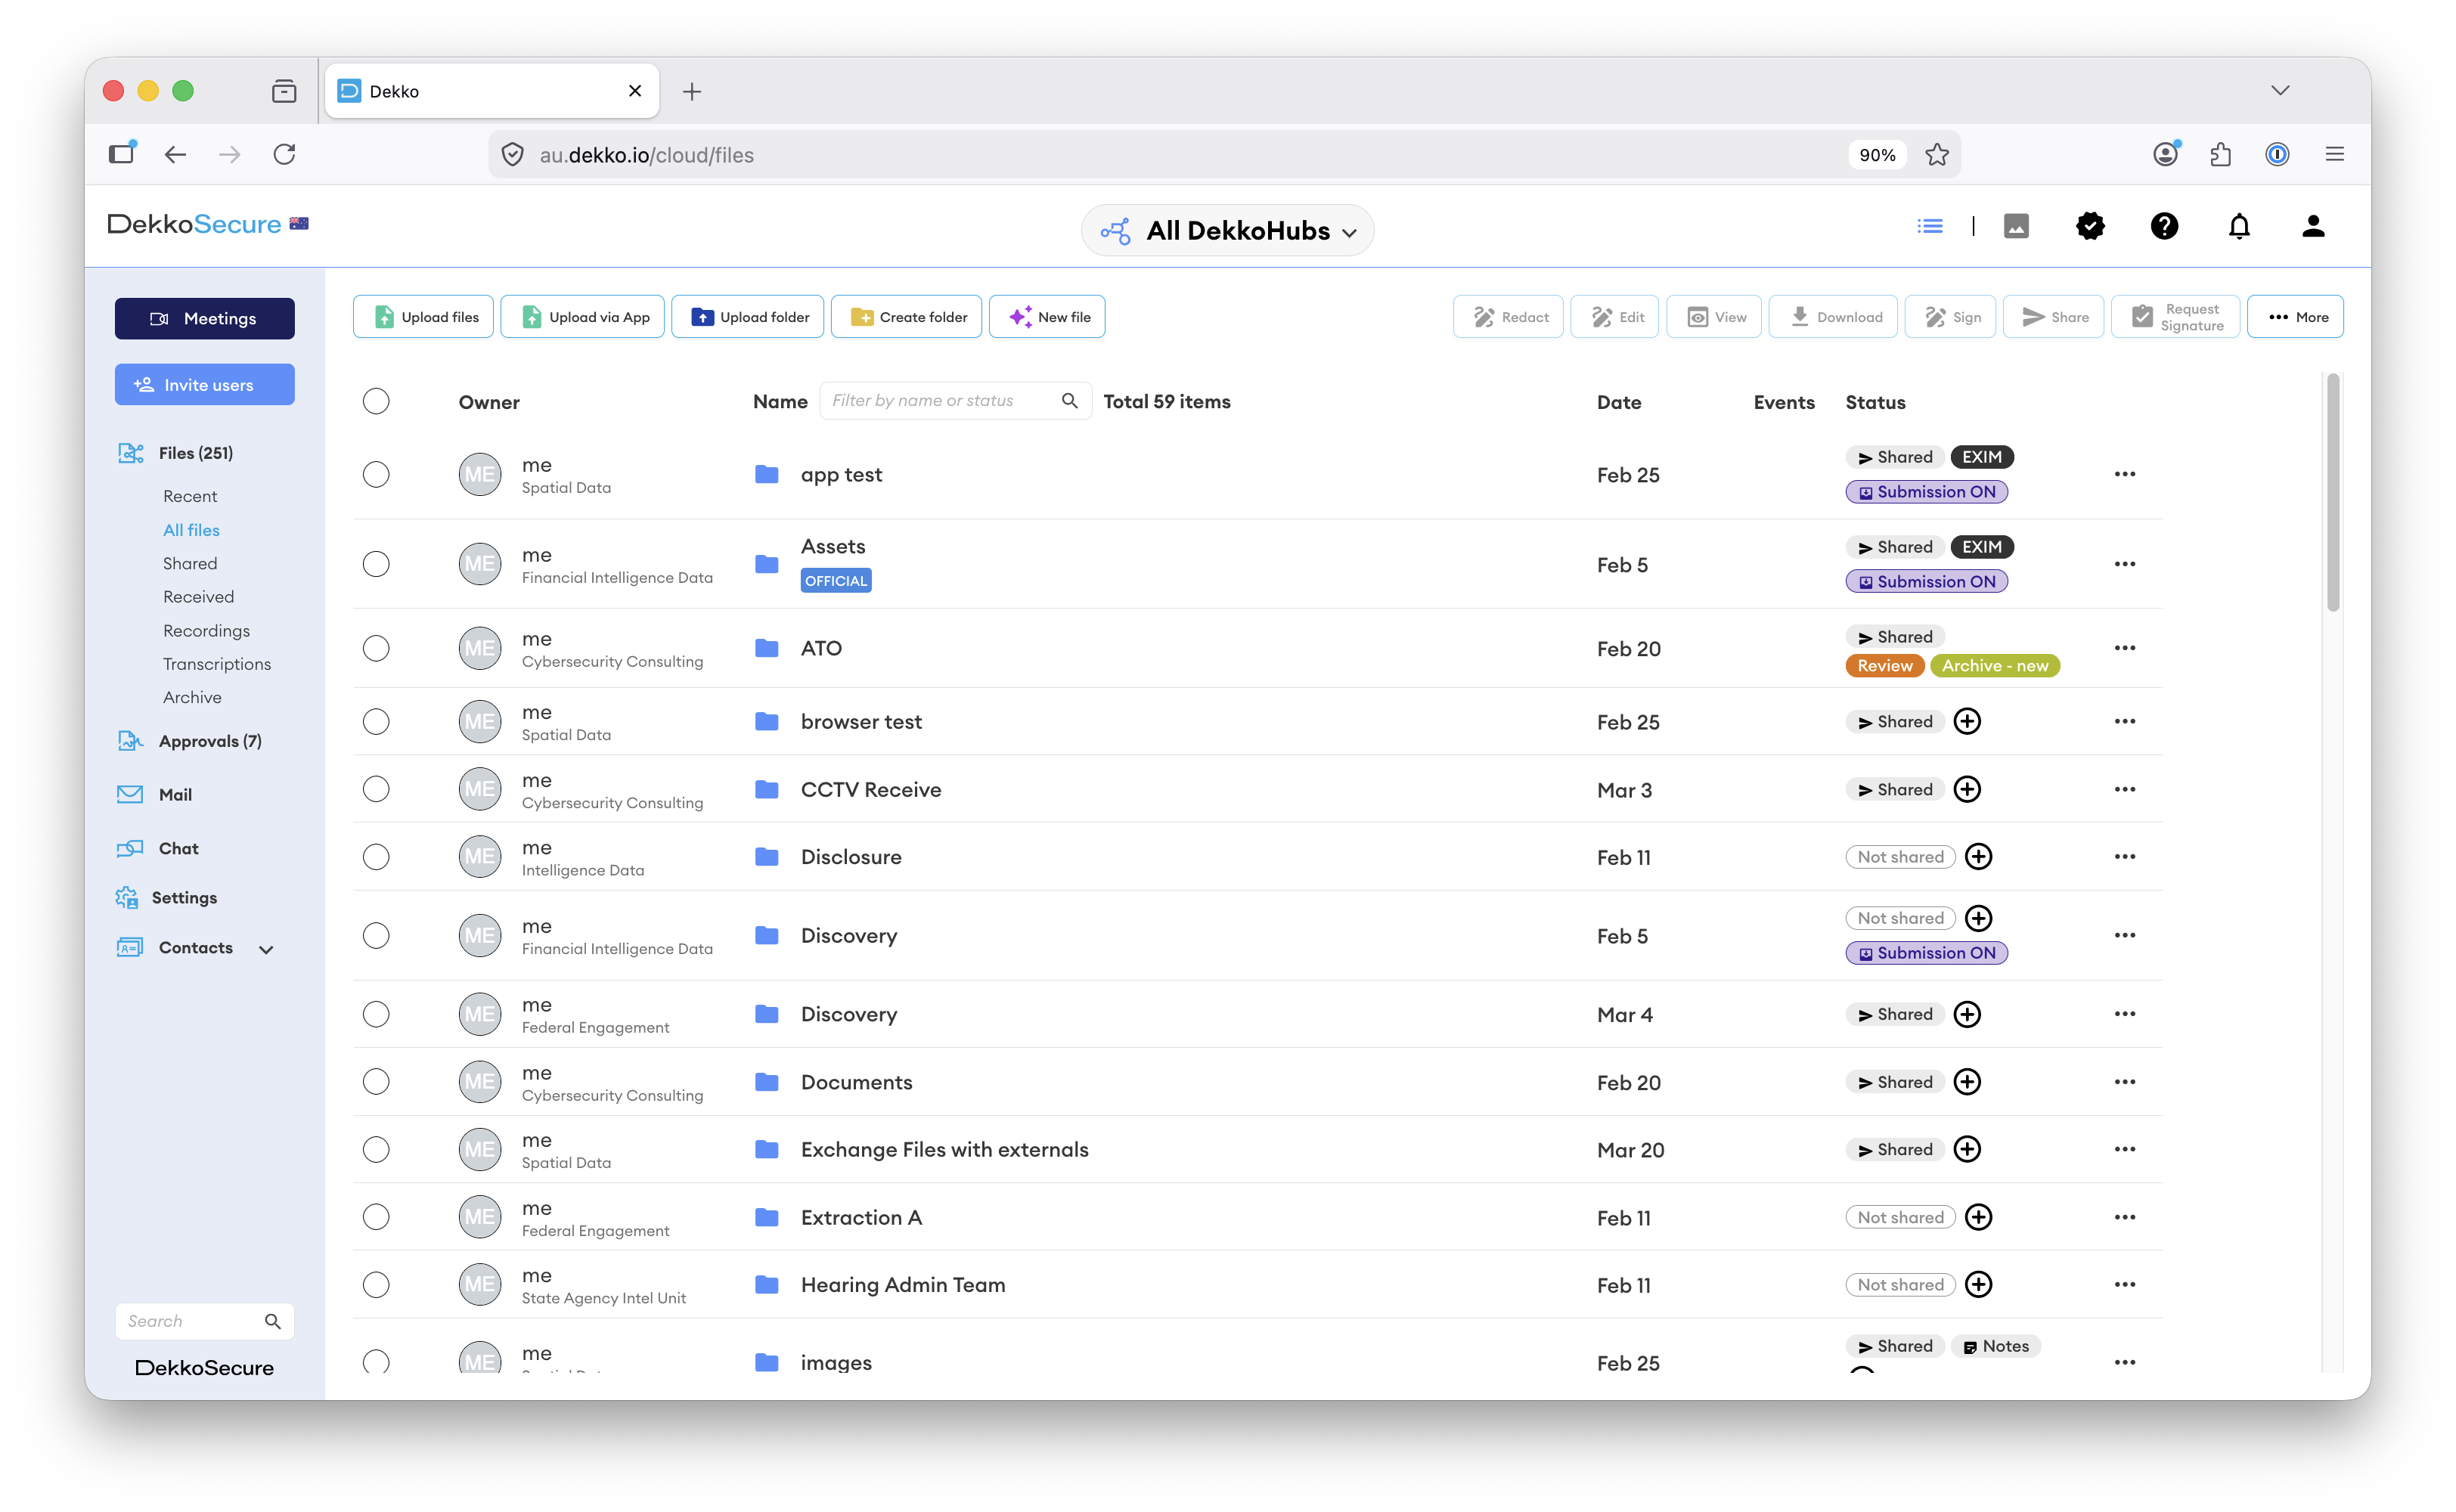
Task: Click the New file button
Action: pyautogui.click(x=1047, y=317)
